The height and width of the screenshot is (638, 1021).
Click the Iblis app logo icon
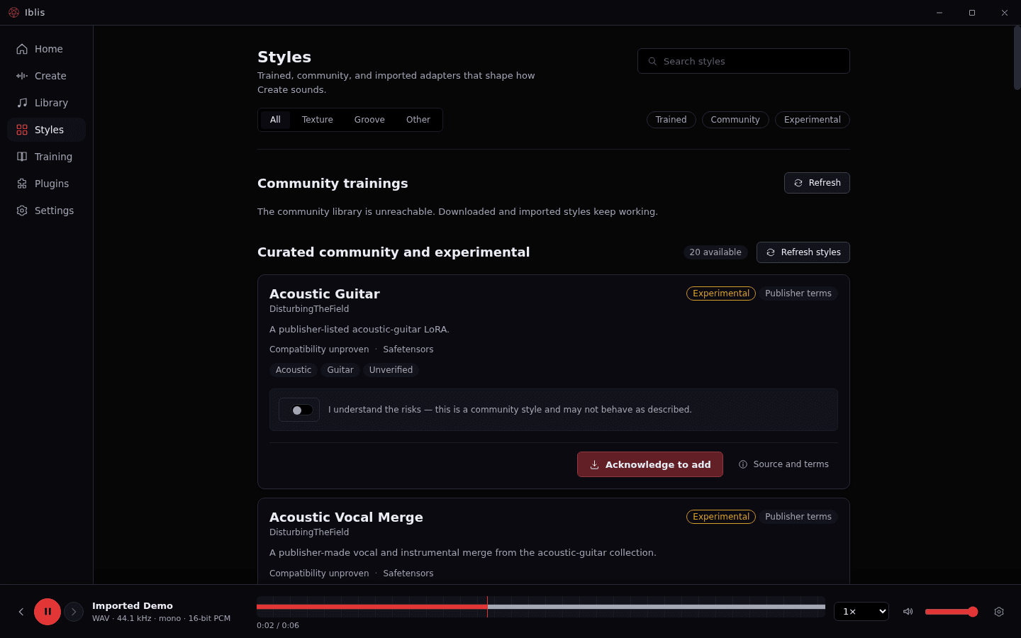(x=13, y=13)
